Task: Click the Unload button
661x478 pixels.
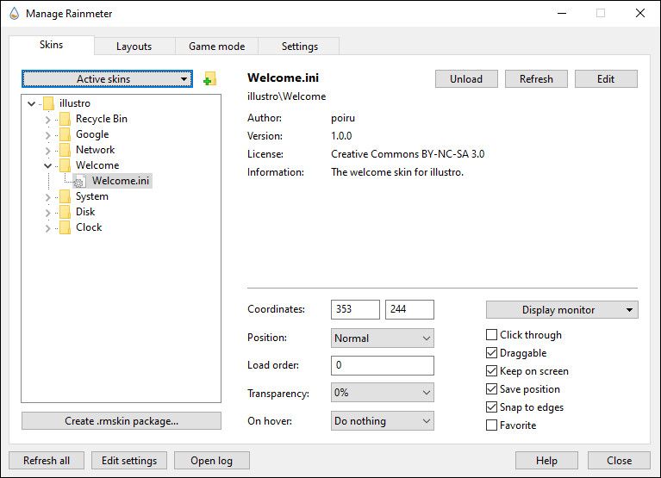Action: coord(466,78)
